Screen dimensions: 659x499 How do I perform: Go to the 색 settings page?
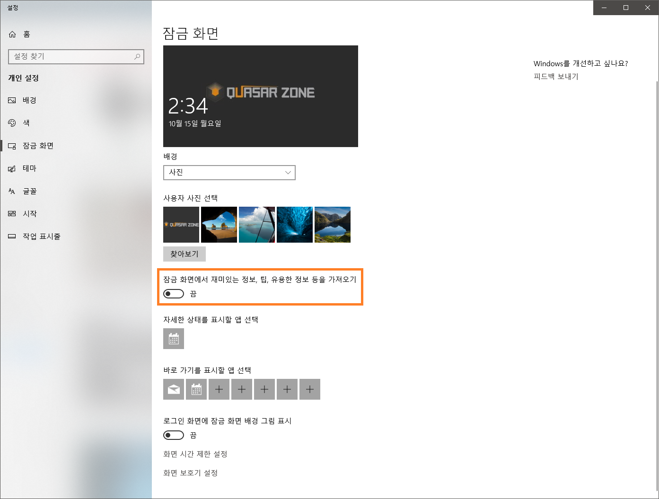[x=76, y=123]
